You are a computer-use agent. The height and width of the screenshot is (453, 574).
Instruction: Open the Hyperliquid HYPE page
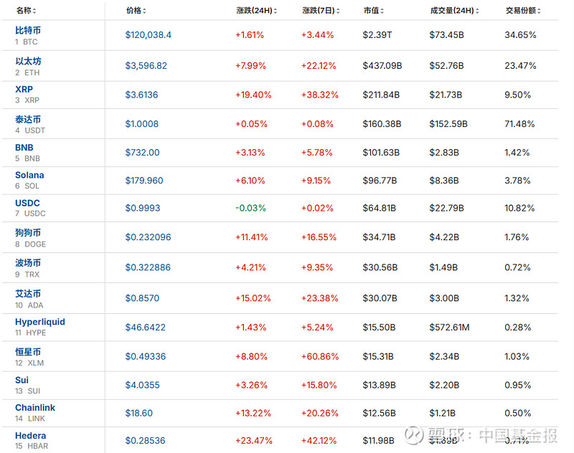pyautogui.click(x=39, y=322)
